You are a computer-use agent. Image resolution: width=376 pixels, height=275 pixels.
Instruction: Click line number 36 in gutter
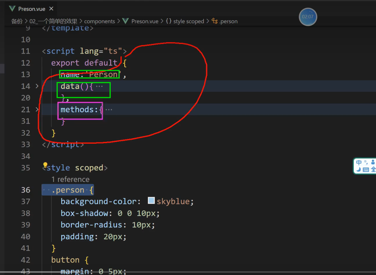(26, 190)
